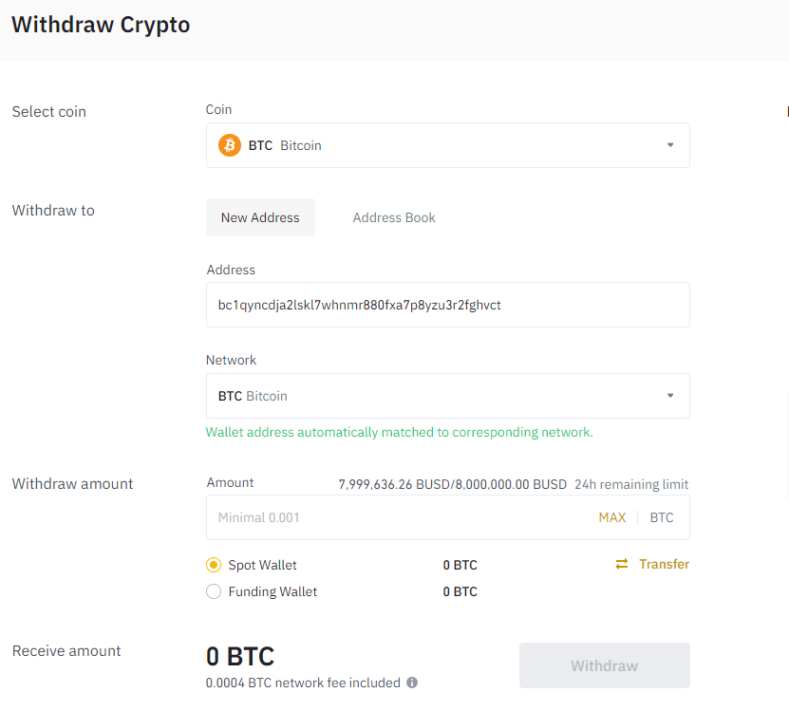Click the BTC currency label in the amount field
This screenshot has height=711, width=789.
click(661, 517)
